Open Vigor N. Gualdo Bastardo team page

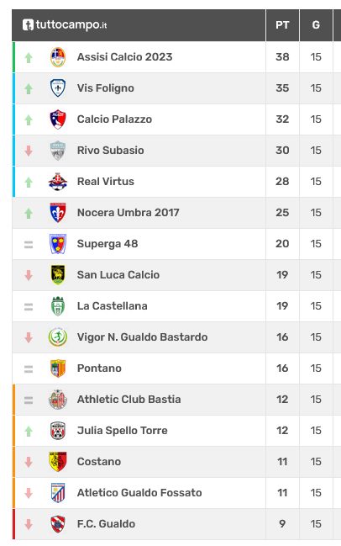(x=143, y=337)
